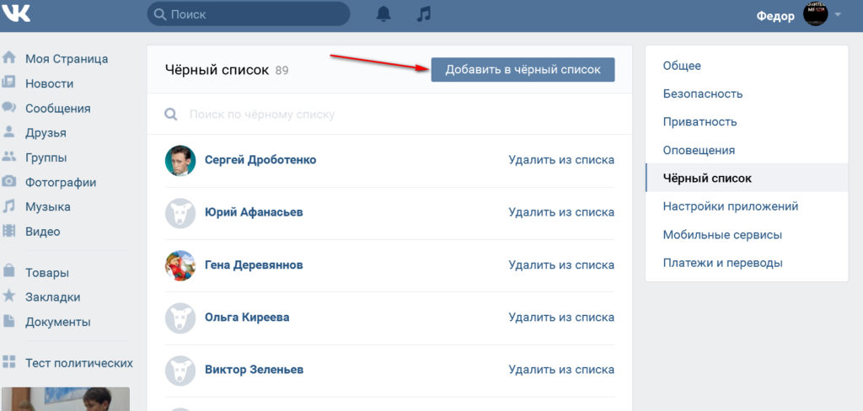Open Тест политических in sidebar
863x411 pixels.
point(78,363)
